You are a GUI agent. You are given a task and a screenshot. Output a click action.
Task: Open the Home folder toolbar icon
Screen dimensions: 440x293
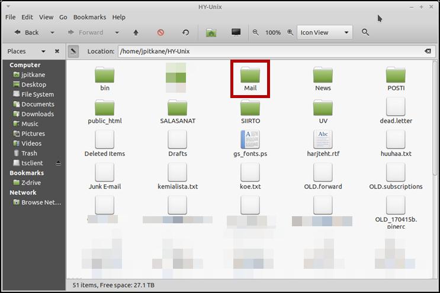[211, 32]
